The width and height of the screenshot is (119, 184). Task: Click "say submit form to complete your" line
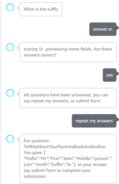click(57, 170)
